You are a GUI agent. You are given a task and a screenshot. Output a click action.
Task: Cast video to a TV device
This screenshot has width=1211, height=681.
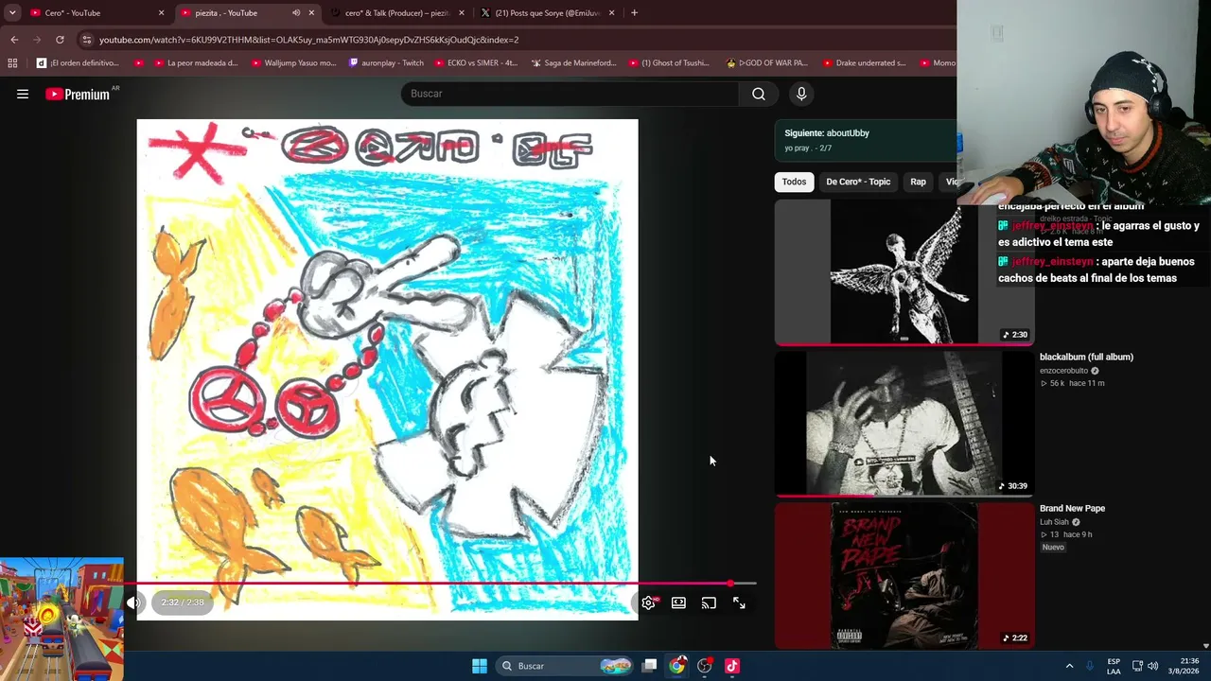[x=709, y=602]
